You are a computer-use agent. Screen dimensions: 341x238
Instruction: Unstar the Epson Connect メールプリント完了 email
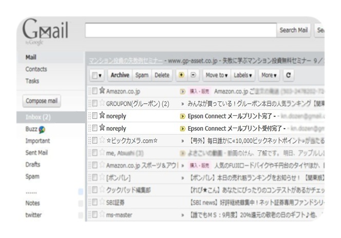click(102, 115)
